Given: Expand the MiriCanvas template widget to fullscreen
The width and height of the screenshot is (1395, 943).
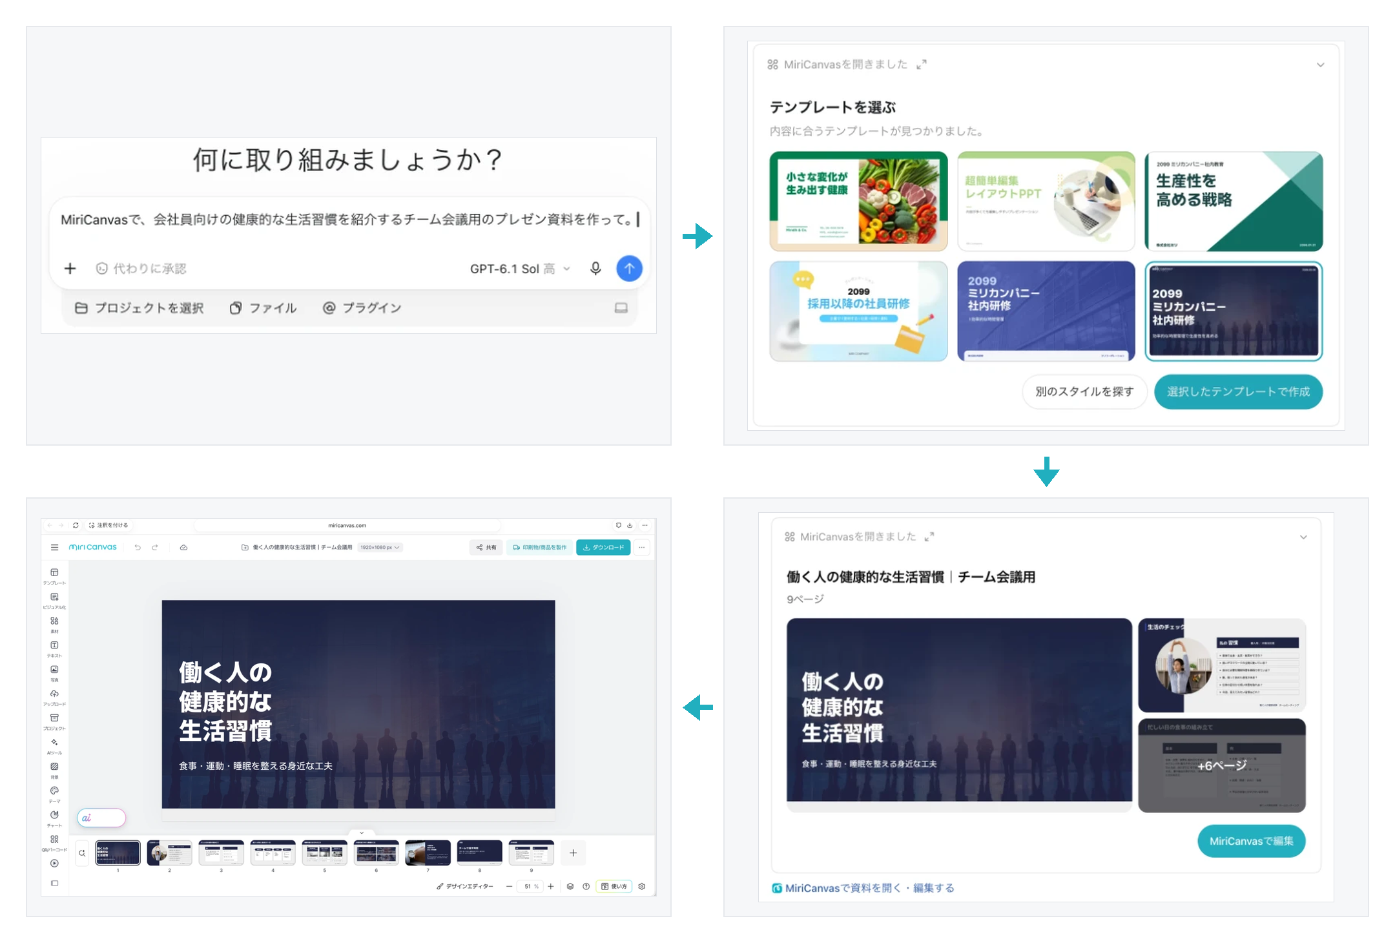Looking at the screenshot, I should [x=922, y=65].
